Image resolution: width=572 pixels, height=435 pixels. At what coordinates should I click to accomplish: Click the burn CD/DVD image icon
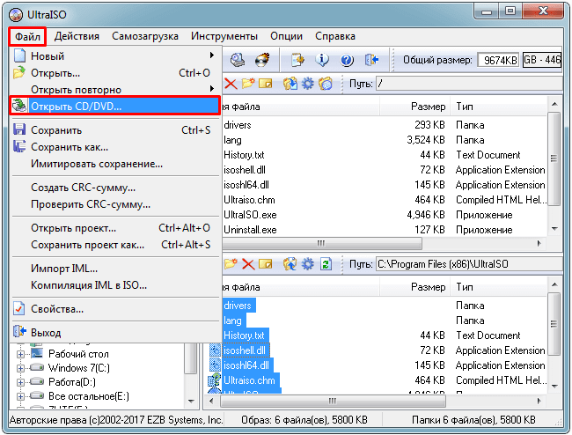coord(262,60)
